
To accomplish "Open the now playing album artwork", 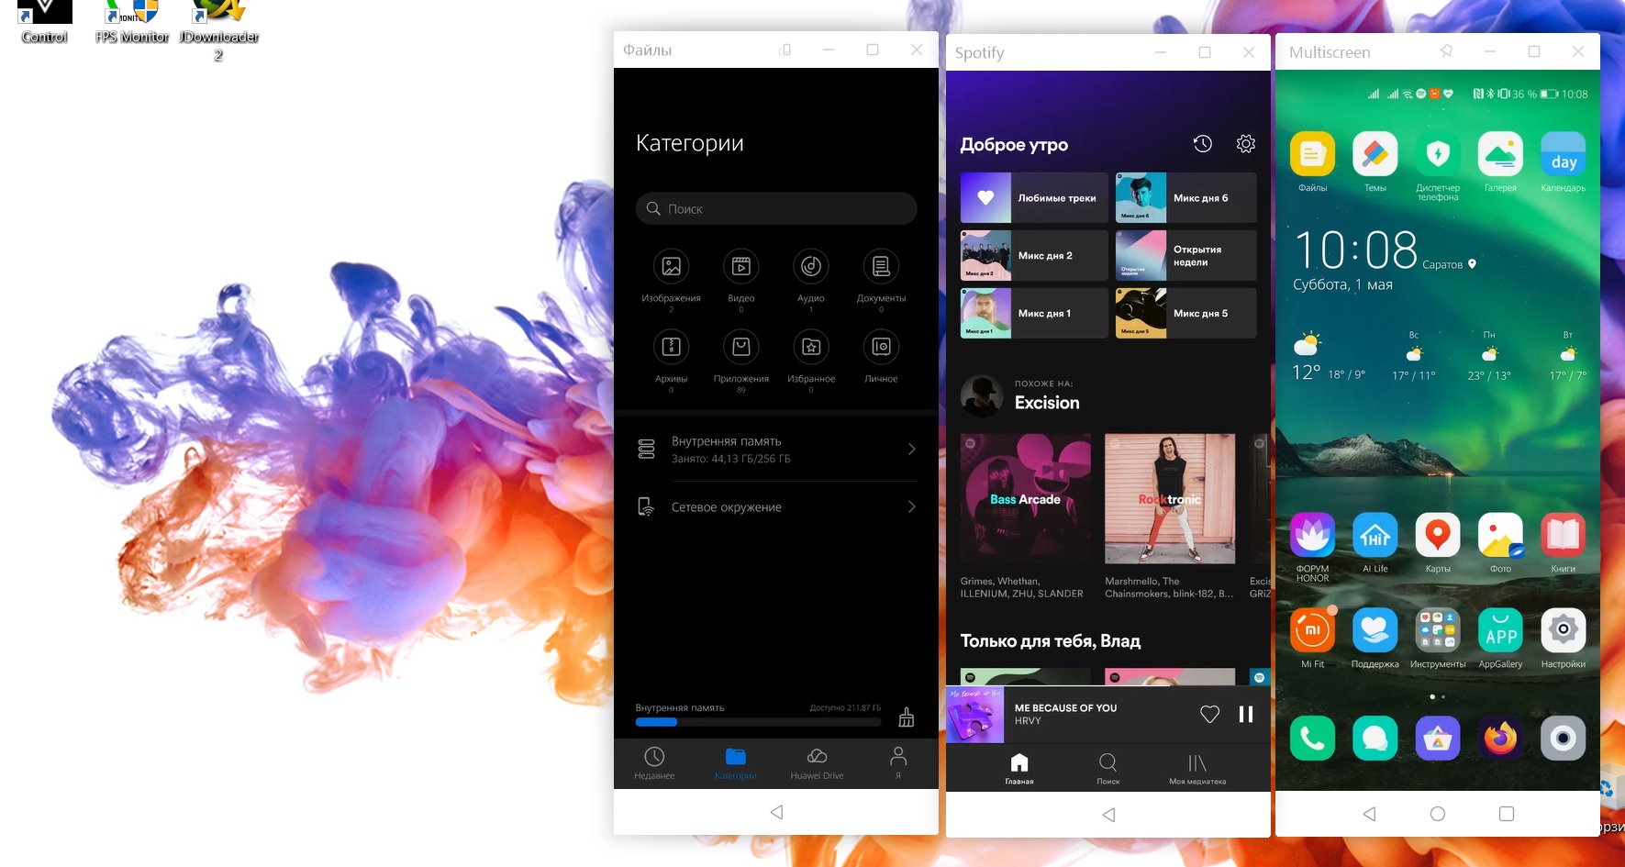I will [974, 715].
